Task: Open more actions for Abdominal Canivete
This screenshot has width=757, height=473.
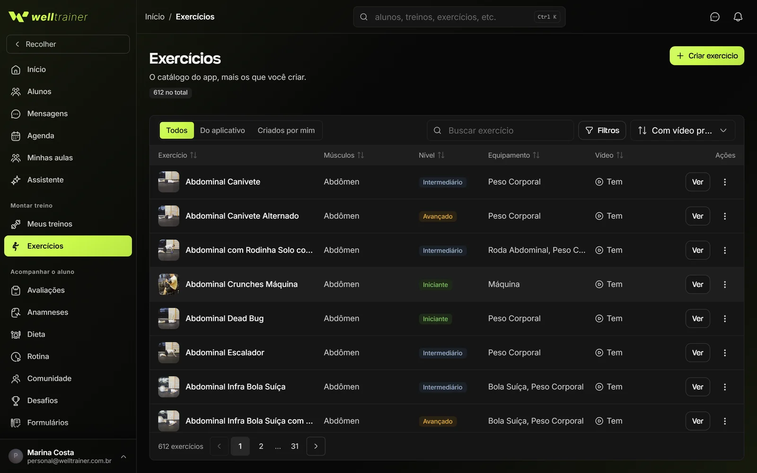Action: [x=724, y=182]
